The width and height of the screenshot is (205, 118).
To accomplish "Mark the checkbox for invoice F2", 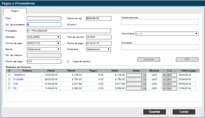I will (9, 88).
